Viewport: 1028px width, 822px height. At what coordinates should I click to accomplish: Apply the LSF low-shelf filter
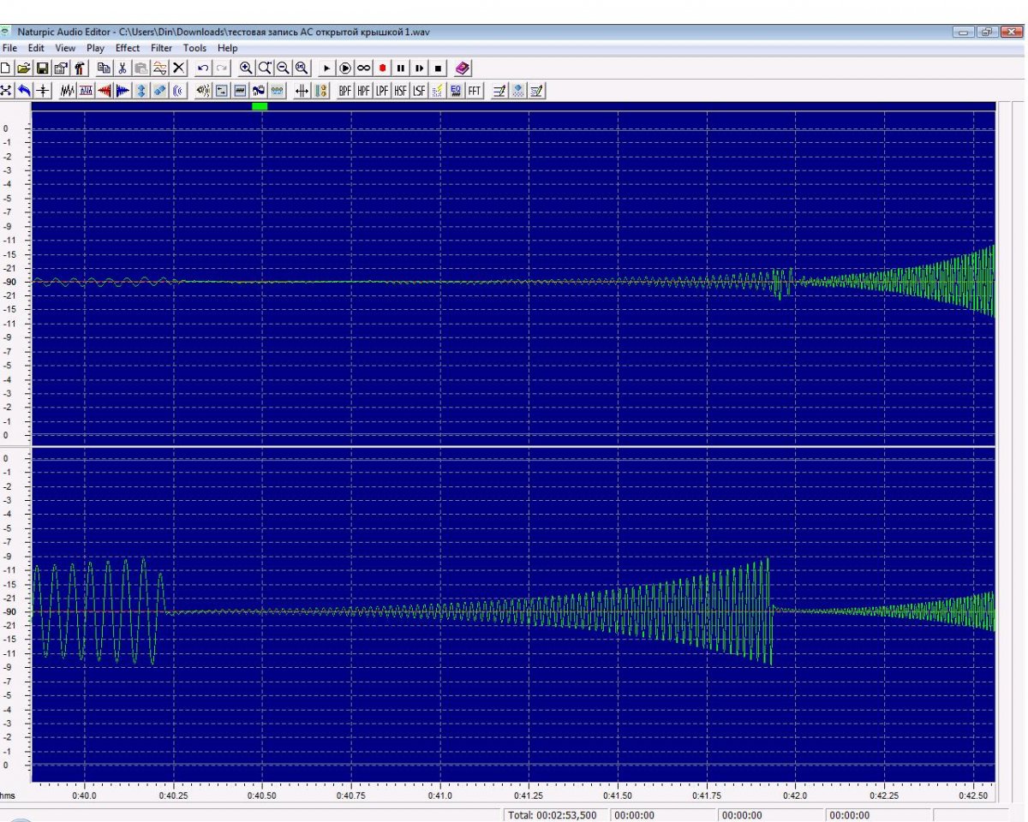(419, 90)
